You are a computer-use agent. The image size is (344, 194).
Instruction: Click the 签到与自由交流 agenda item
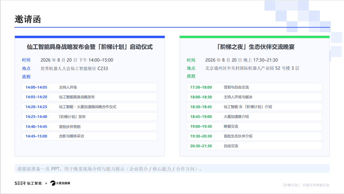[236, 87]
